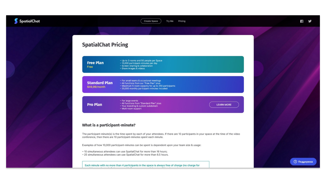Click the teal-bordered free minutes notice box
This screenshot has height=183, width=326.
pos(145,165)
